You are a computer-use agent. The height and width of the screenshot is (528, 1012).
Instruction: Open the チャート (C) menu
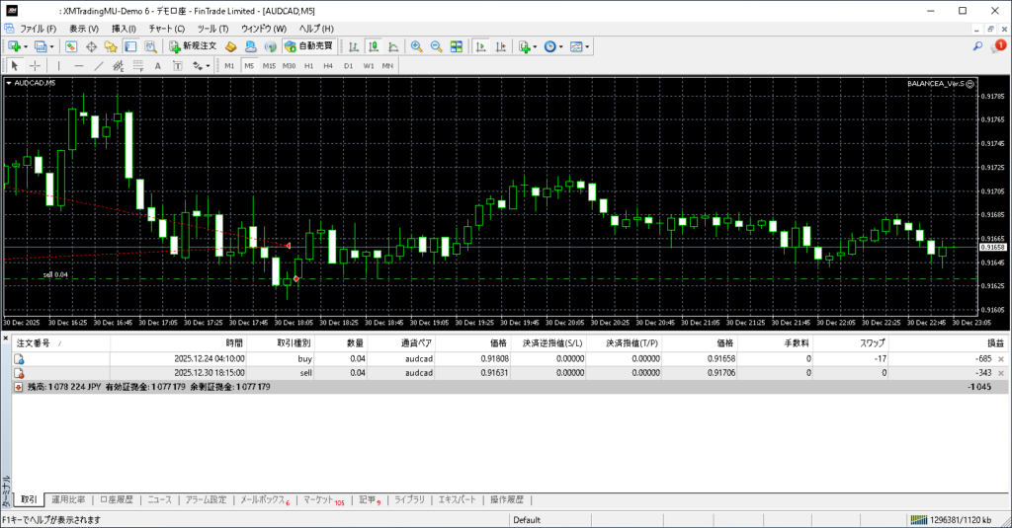[166, 29]
